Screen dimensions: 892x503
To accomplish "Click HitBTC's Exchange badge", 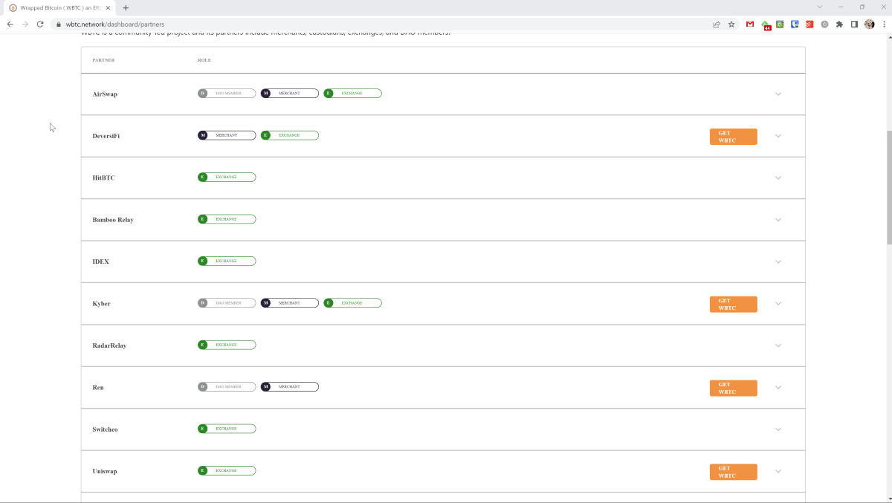I will (227, 178).
